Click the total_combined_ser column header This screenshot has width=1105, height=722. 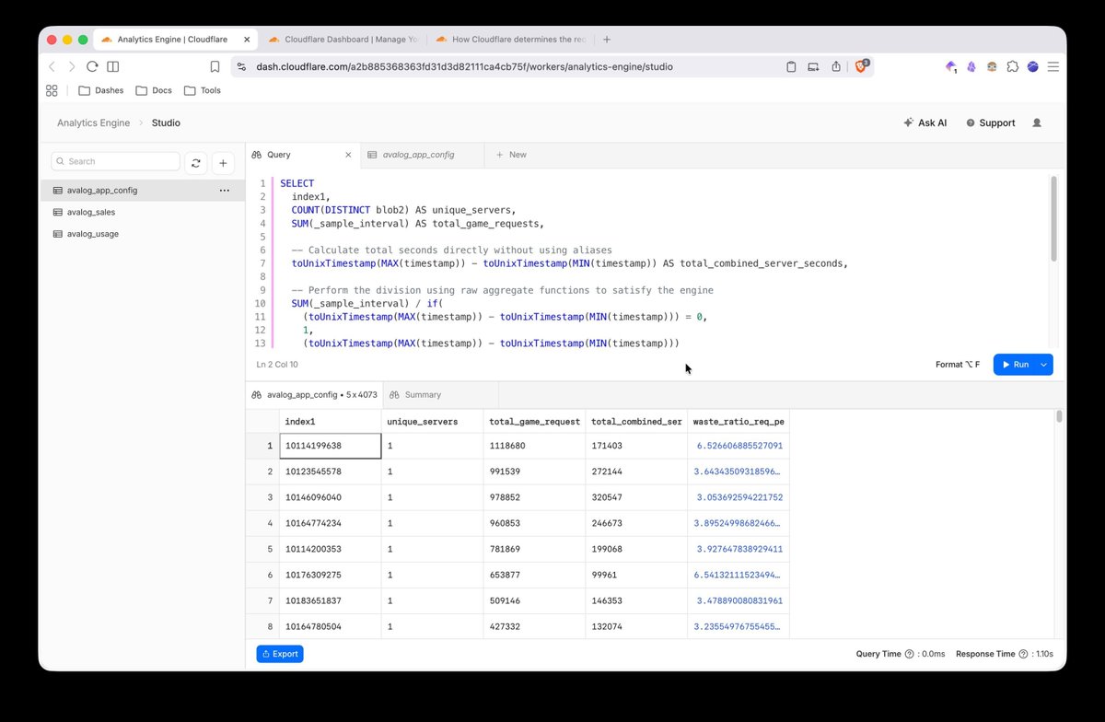pos(636,421)
